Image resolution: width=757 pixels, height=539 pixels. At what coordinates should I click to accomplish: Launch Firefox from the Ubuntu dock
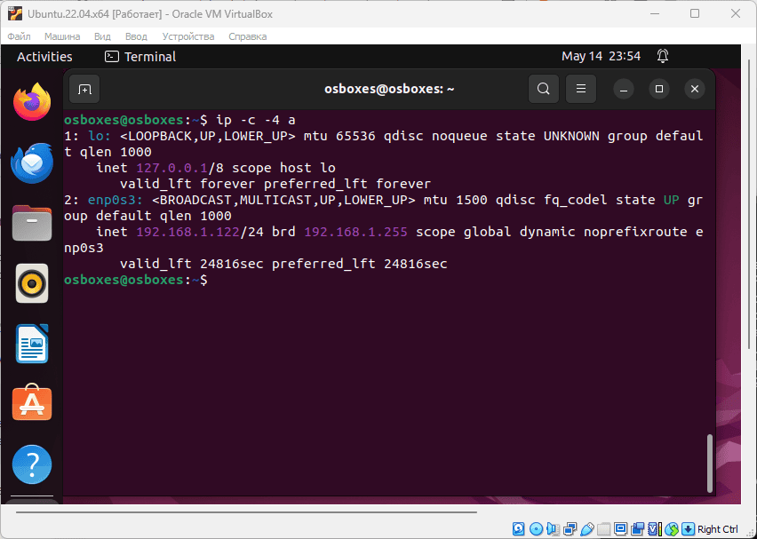point(32,102)
